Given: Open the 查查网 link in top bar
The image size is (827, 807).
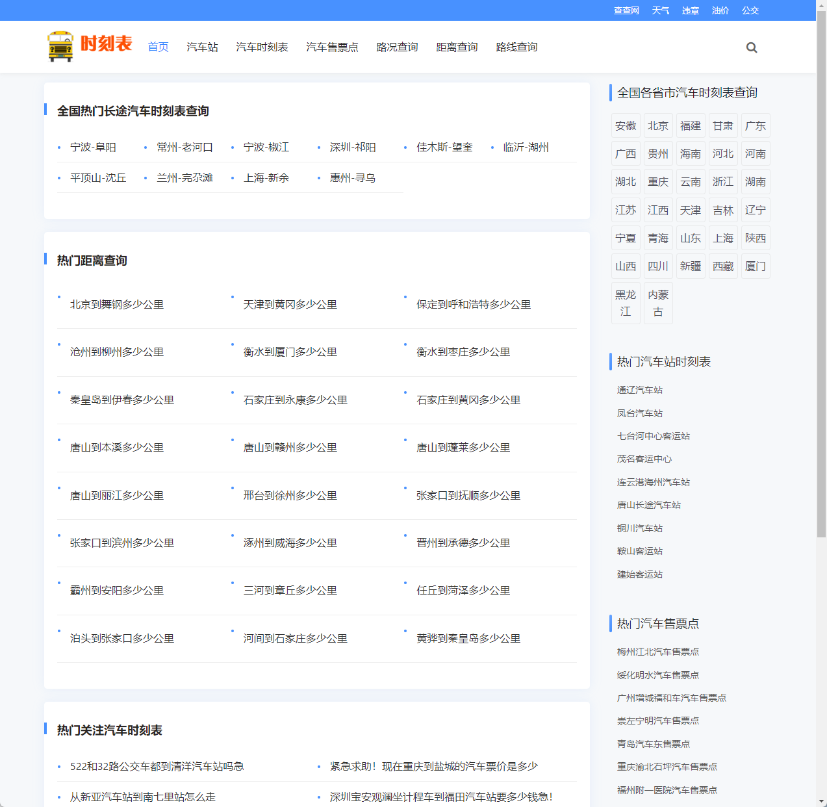Looking at the screenshot, I should pos(626,10).
